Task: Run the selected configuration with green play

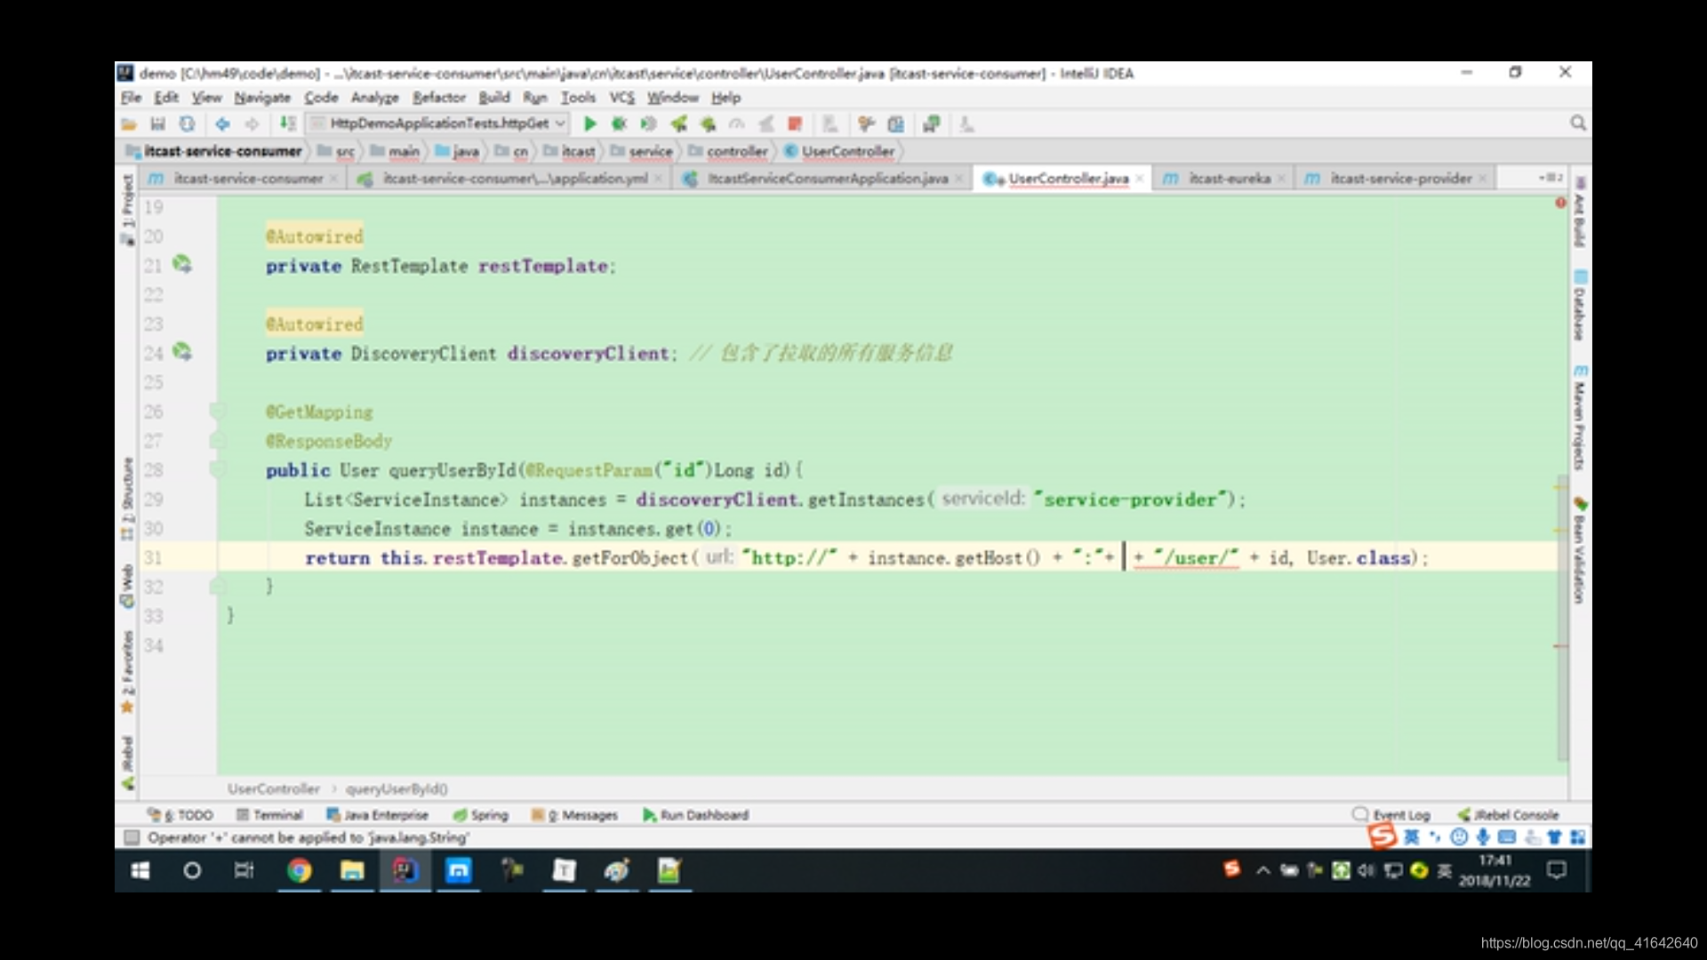Action: click(x=589, y=124)
